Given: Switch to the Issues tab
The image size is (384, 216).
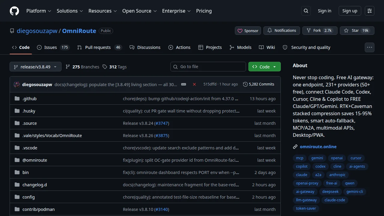Looking at the screenshot, I should (x=53, y=47).
